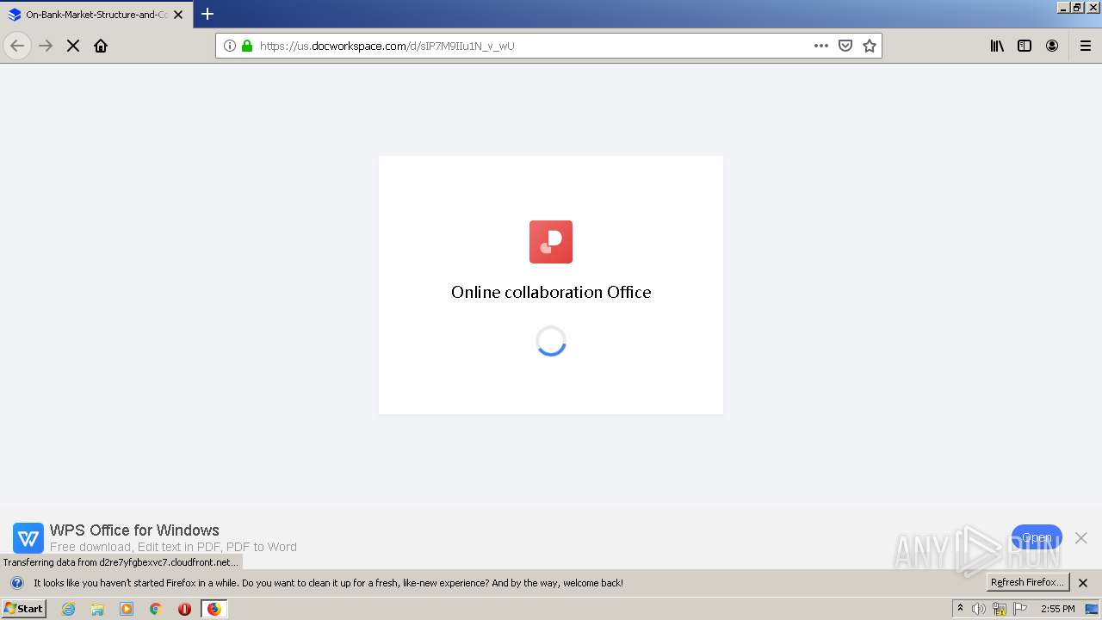Show site information for docworkspace

(x=230, y=46)
